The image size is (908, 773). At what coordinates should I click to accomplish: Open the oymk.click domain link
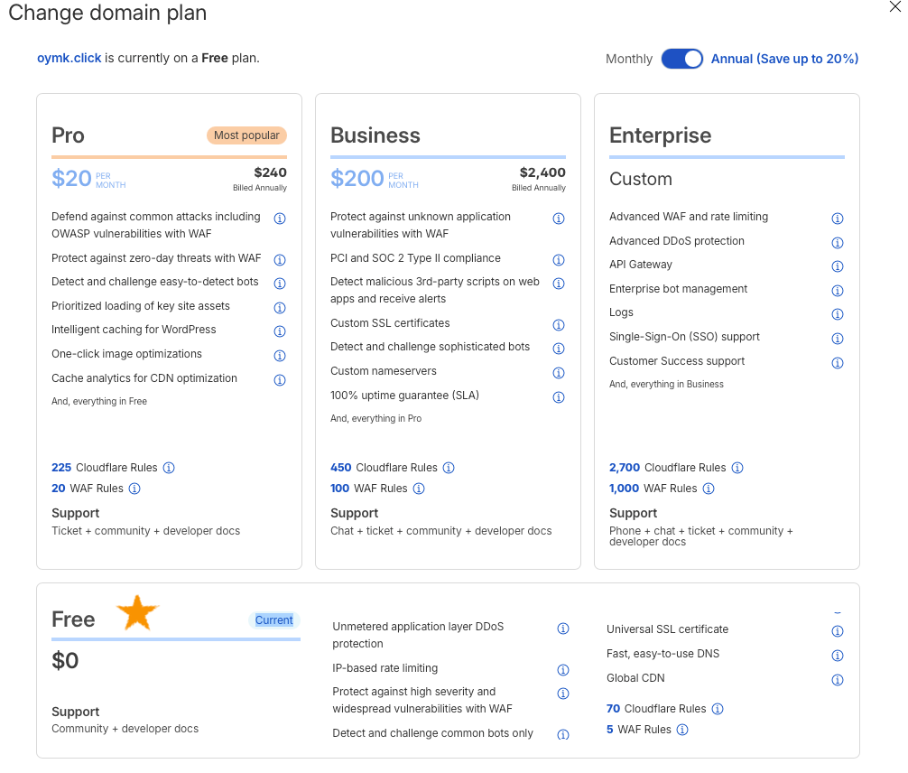tap(69, 58)
